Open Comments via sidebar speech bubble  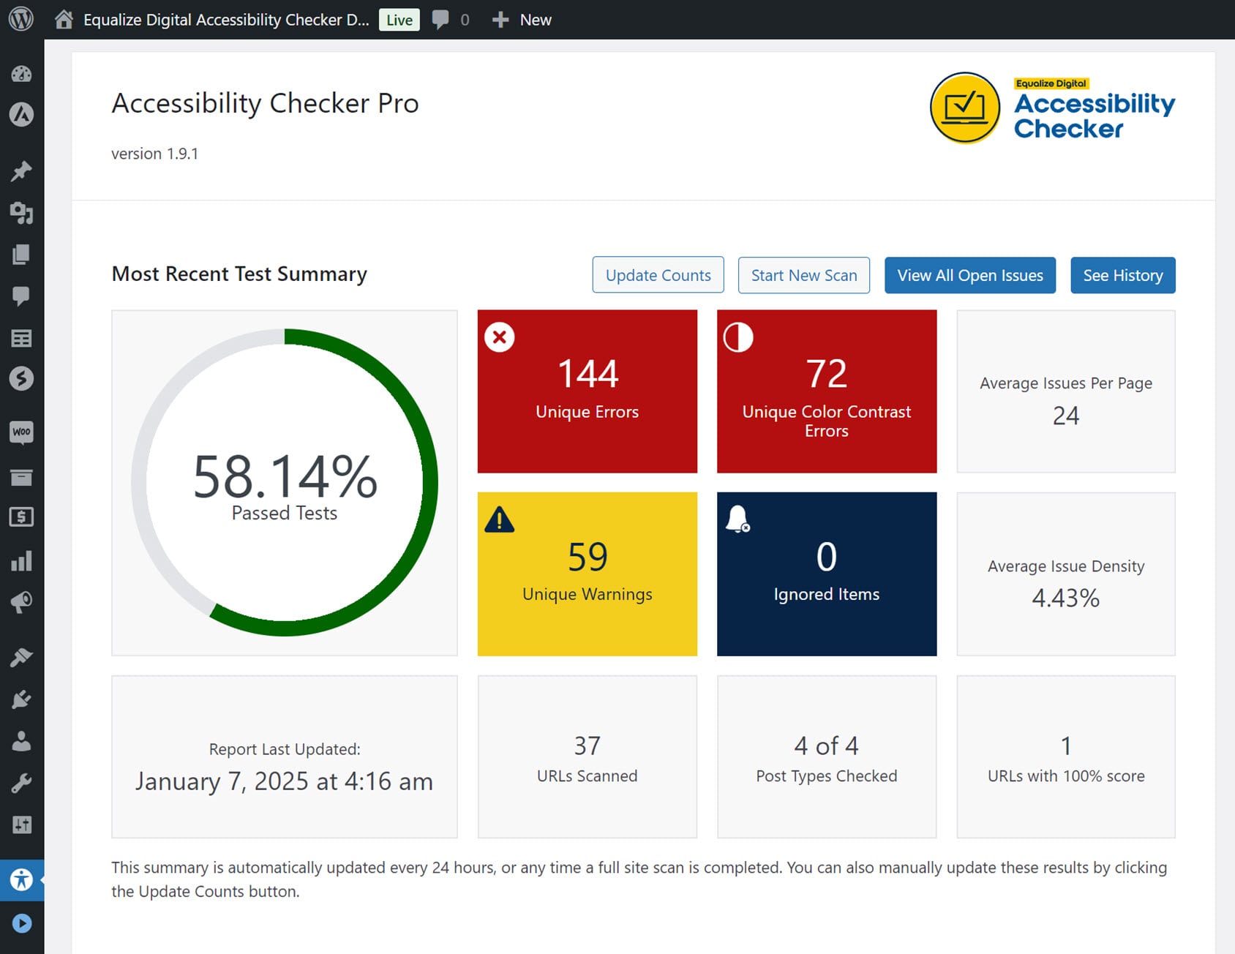[21, 296]
